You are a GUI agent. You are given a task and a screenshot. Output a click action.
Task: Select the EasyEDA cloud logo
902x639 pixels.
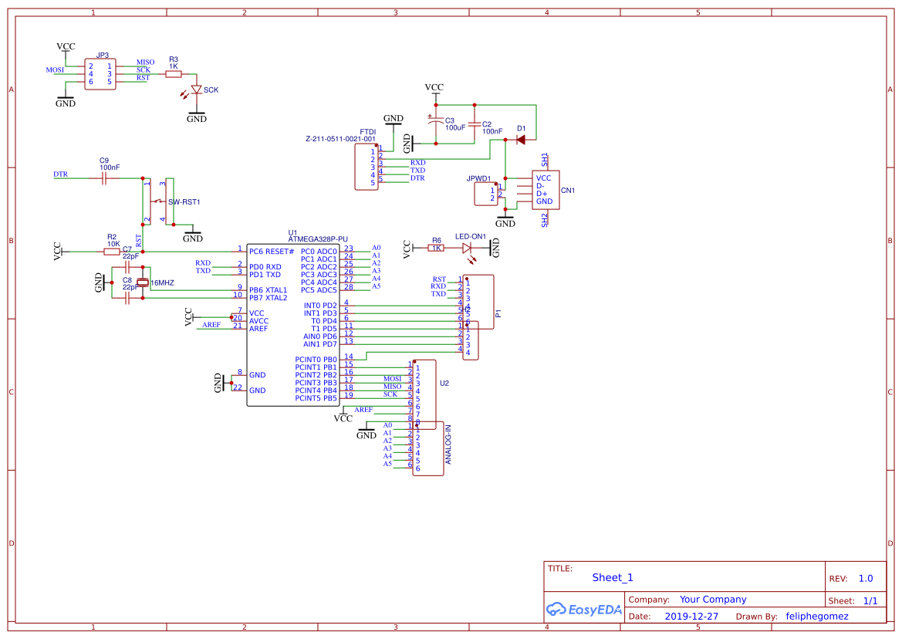559,610
